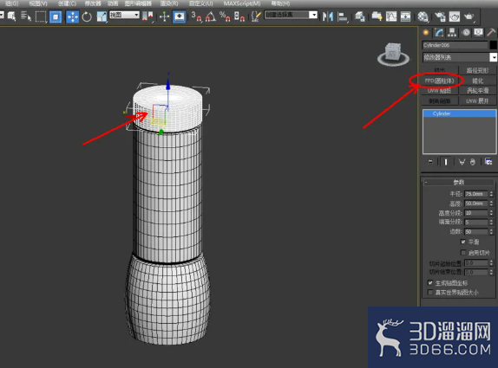Click Configure Modifier Sets icon

(488, 162)
